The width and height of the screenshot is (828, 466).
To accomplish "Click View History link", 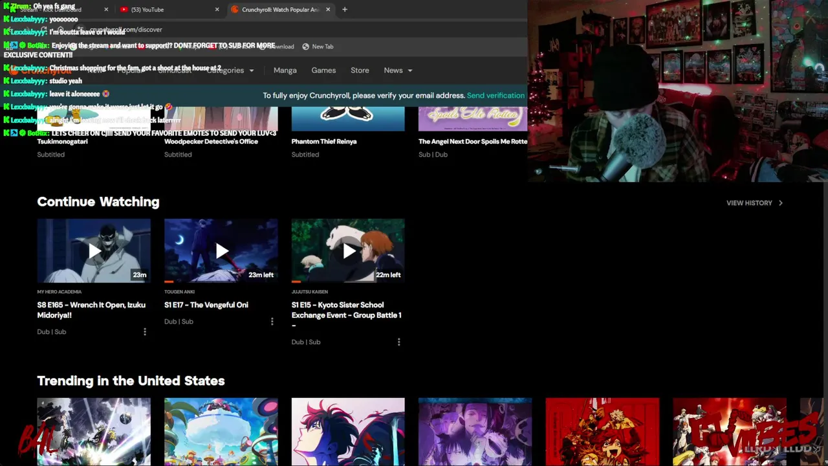I will [x=749, y=203].
